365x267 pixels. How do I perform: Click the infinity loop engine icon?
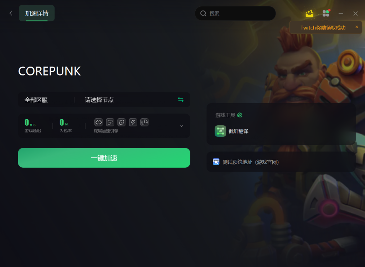98,122
